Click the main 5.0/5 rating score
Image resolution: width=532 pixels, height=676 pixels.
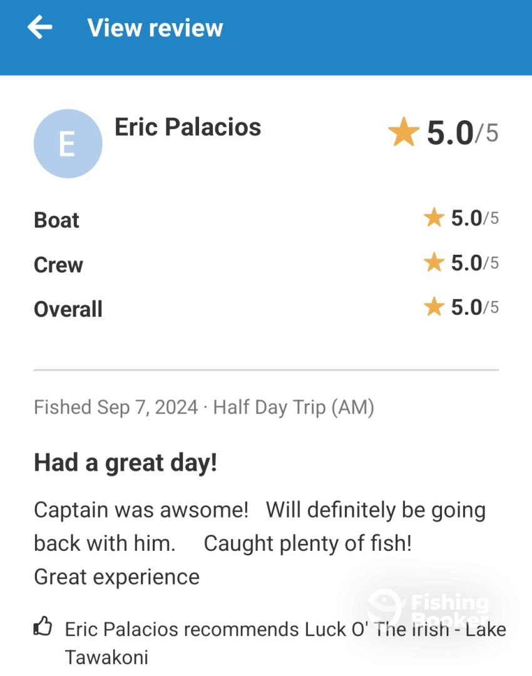pyautogui.click(x=463, y=133)
